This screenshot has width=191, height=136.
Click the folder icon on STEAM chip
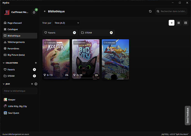pos(82,32)
